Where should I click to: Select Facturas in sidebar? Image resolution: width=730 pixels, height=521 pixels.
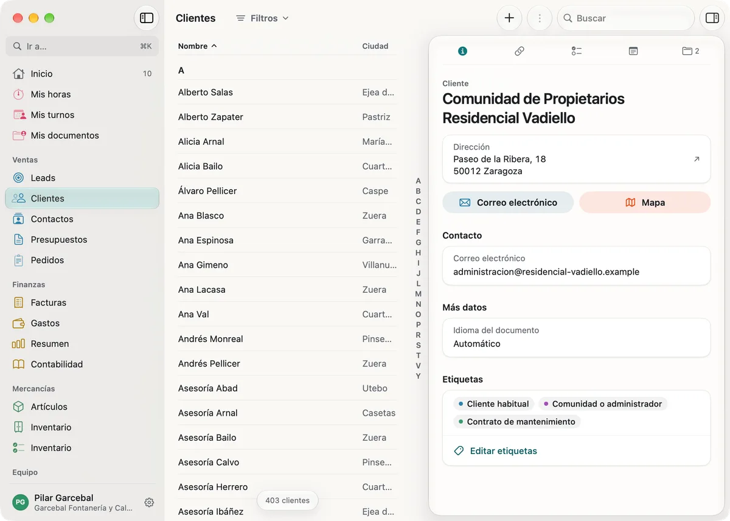[82, 302]
